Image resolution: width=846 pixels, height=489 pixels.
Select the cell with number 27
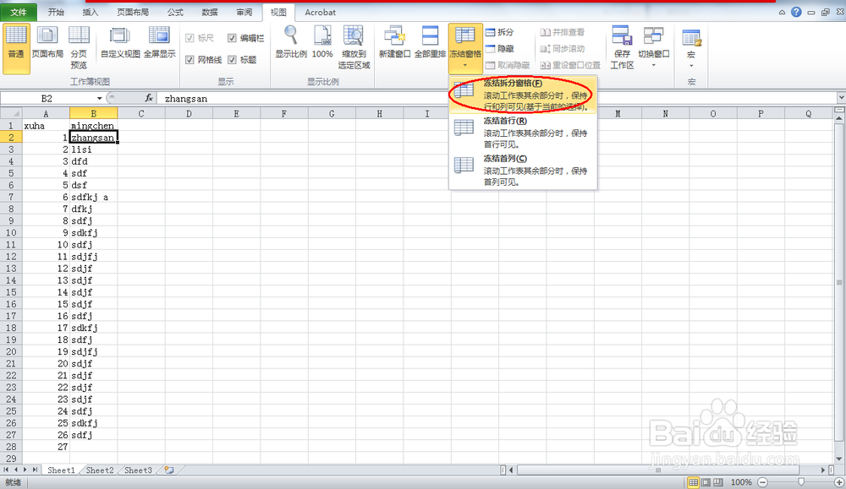point(46,447)
